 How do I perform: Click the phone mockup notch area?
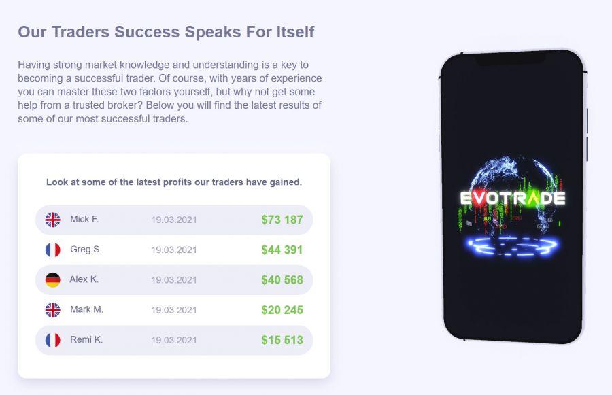click(x=510, y=58)
